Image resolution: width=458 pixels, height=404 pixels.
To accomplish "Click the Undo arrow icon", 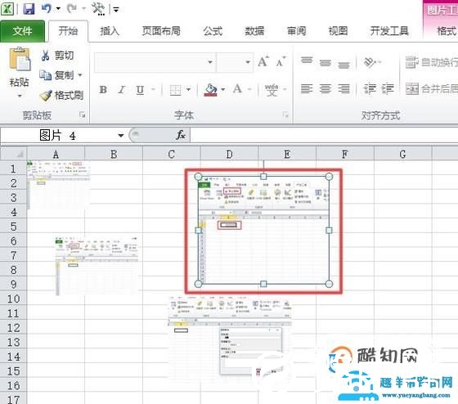I will pyautogui.click(x=47, y=8).
